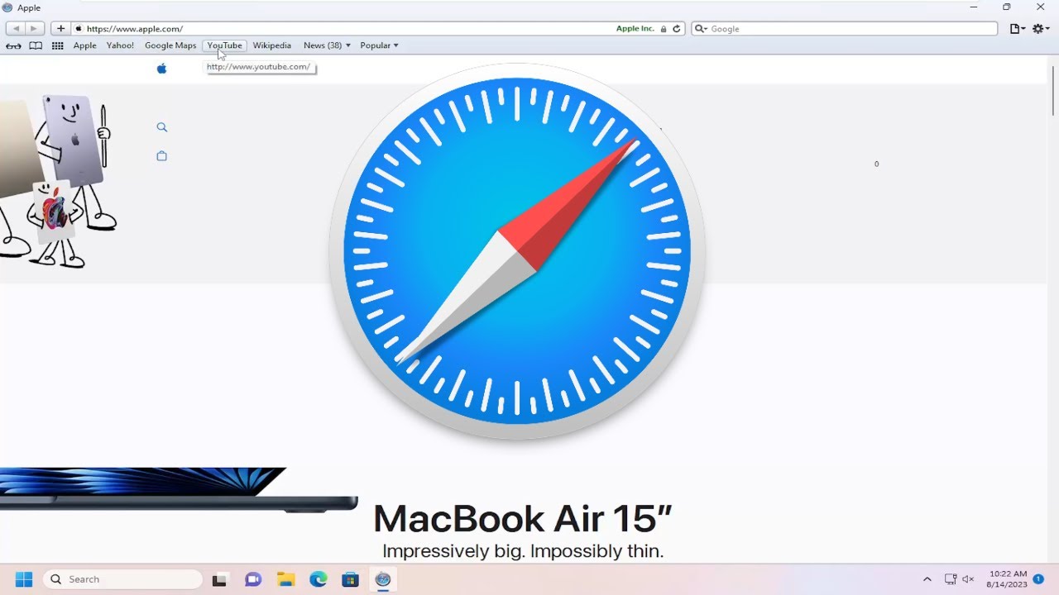Image resolution: width=1059 pixels, height=595 pixels.
Task: Go forward to the next page
Action: (x=34, y=28)
